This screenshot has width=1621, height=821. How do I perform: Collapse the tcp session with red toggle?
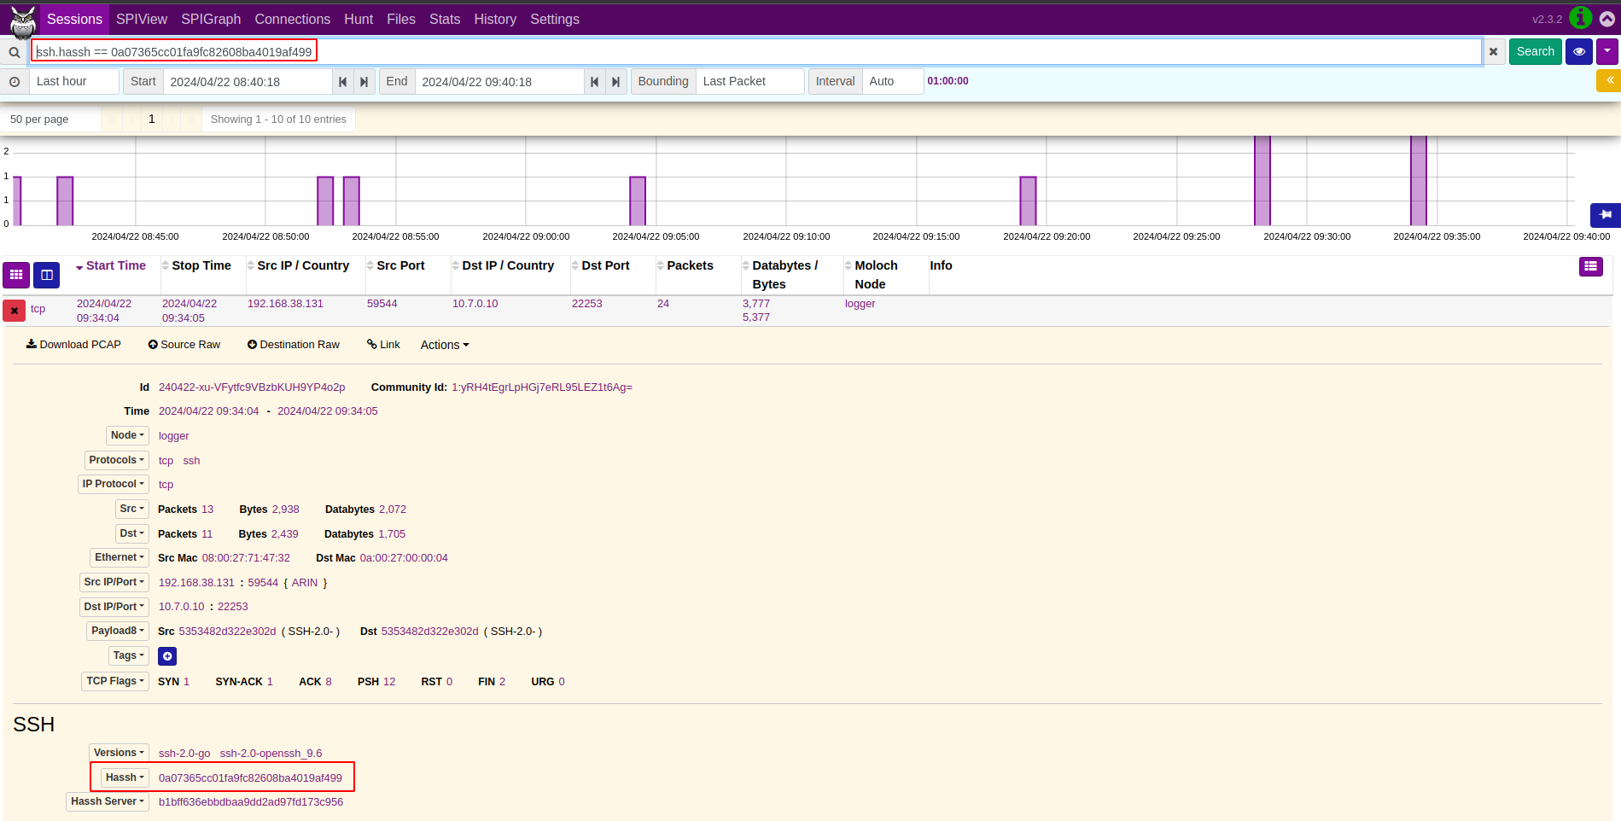pyautogui.click(x=15, y=311)
